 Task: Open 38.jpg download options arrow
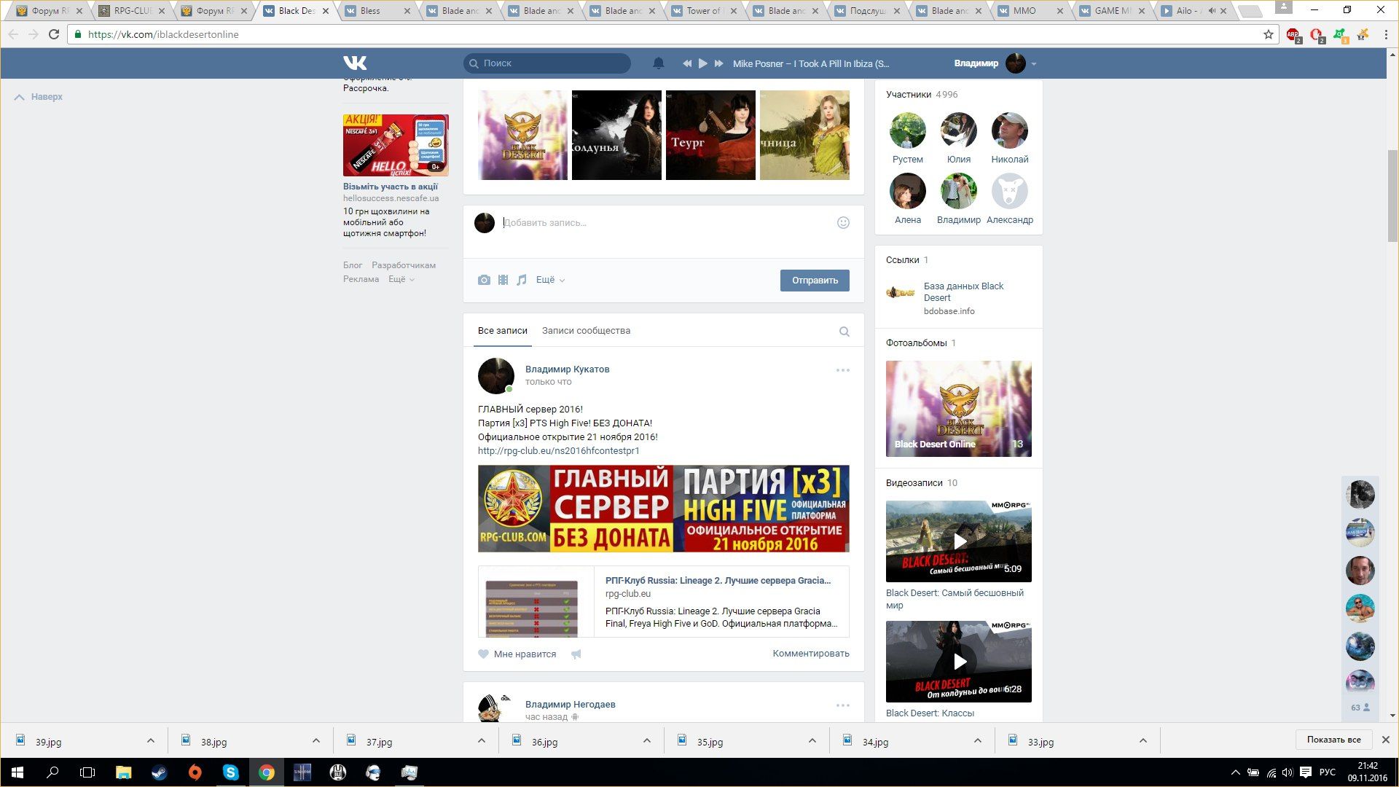316,741
